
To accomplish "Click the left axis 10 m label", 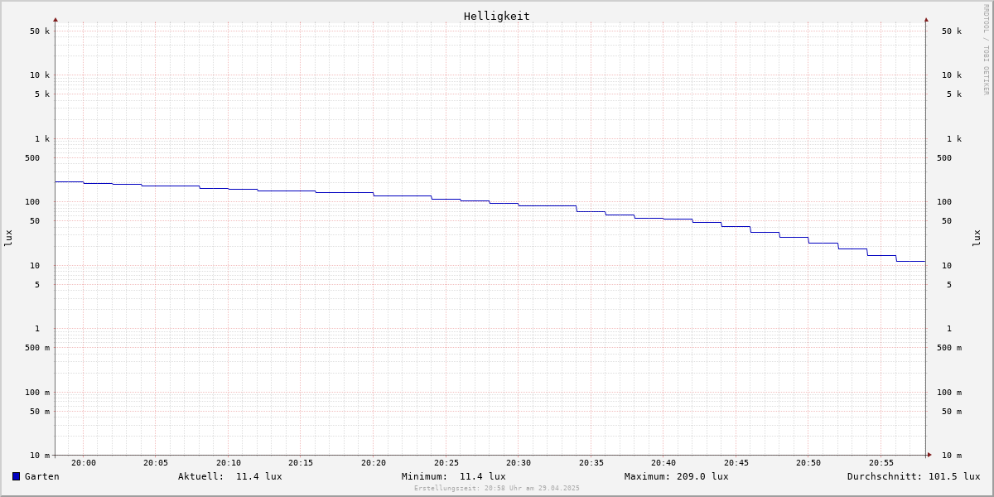I will click(40, 456).
